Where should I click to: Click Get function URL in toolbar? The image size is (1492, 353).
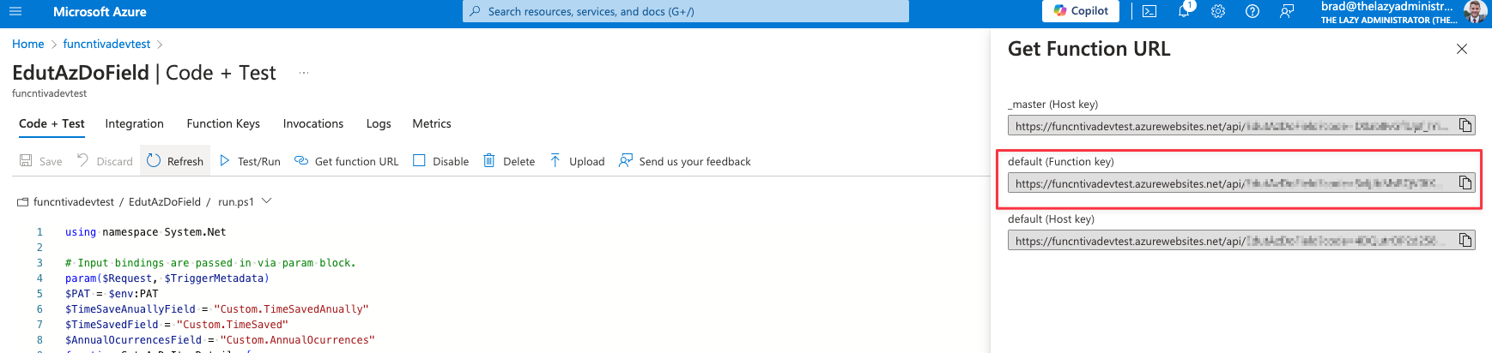point(347,161)
